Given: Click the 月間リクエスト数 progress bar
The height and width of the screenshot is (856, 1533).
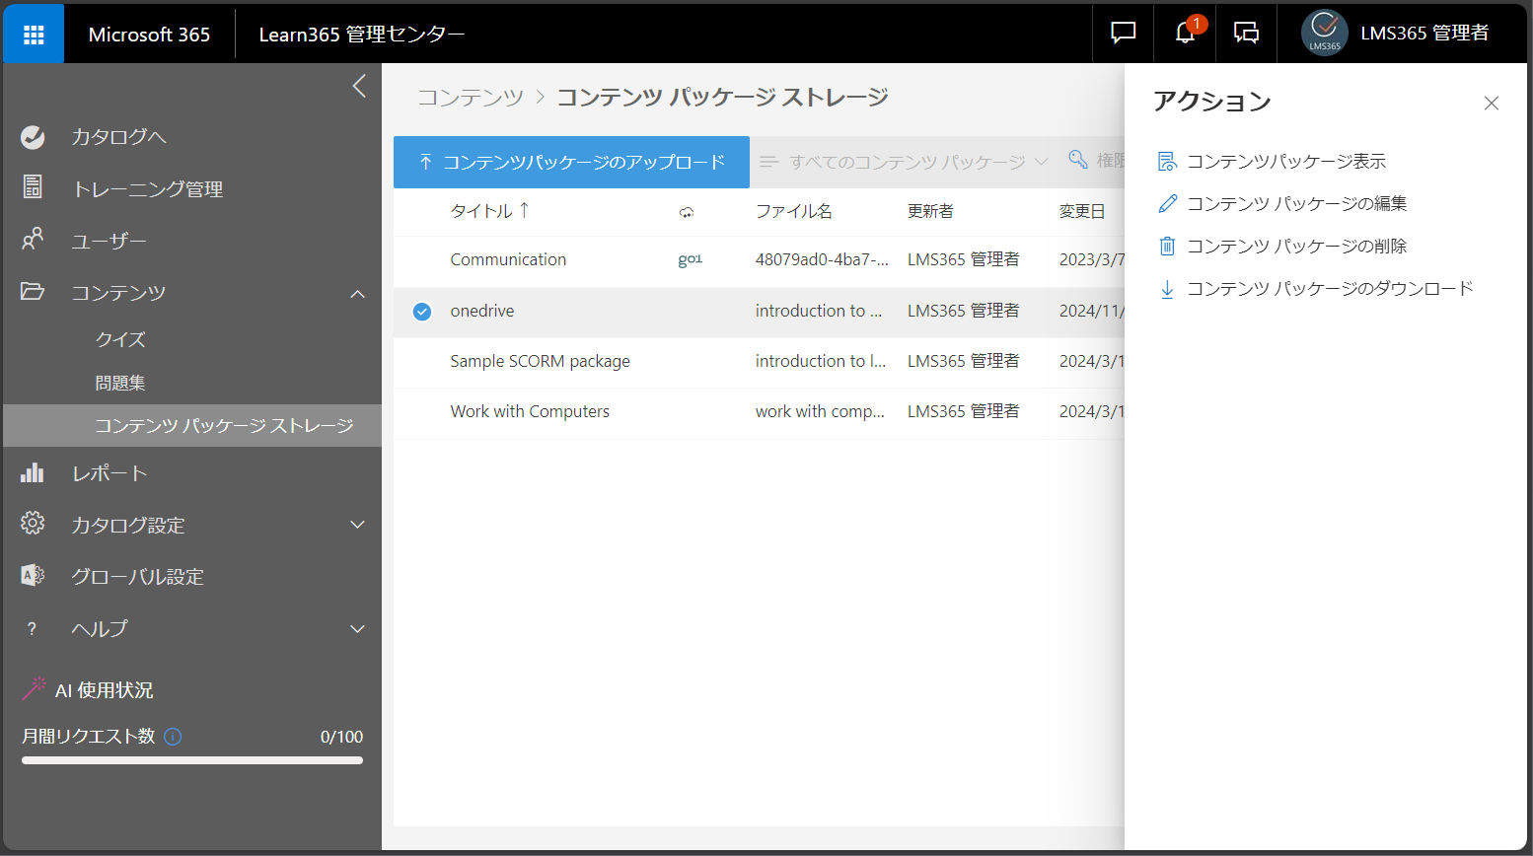Looking at the screenshot, I should pos(192,760).
